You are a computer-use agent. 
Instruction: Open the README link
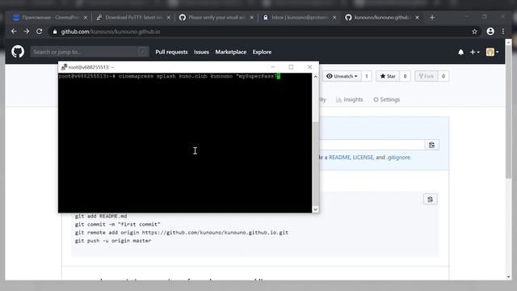[339, 158]
